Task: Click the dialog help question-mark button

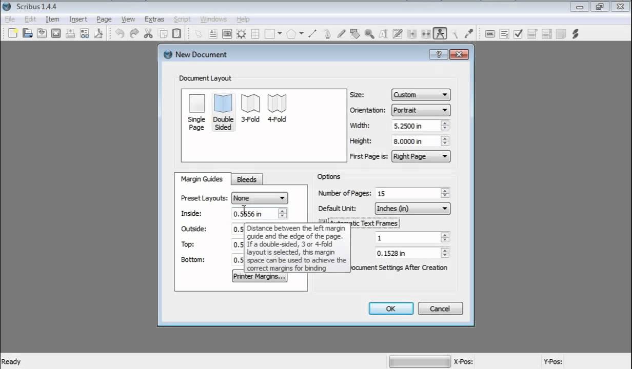Action: [439, 54]
